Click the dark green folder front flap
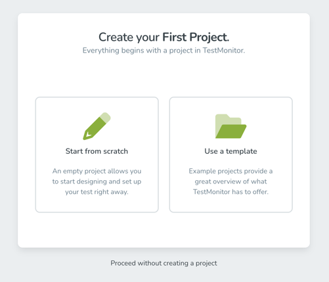 click(x=231, y=131)
